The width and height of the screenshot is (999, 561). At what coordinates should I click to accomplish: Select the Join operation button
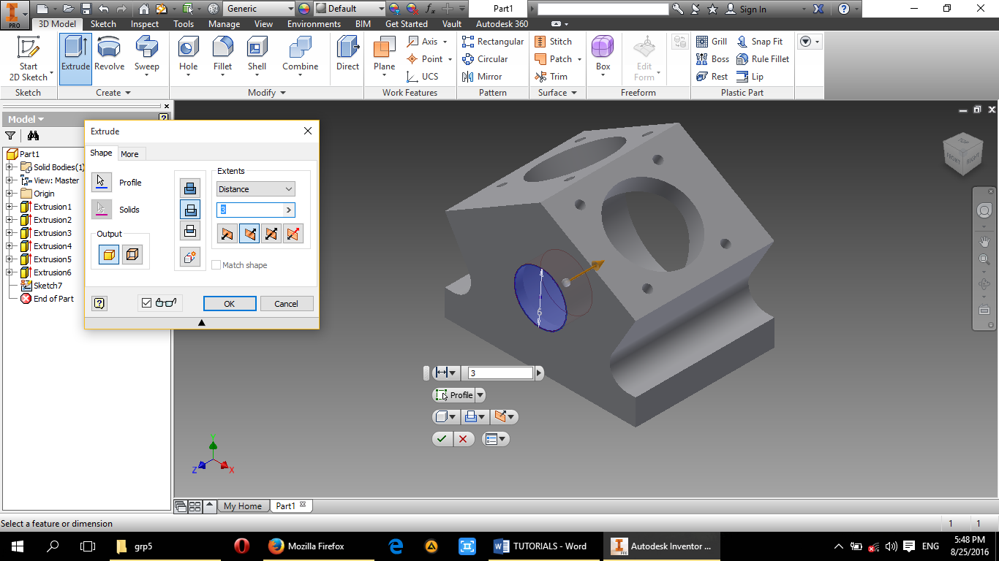(190, 188)
